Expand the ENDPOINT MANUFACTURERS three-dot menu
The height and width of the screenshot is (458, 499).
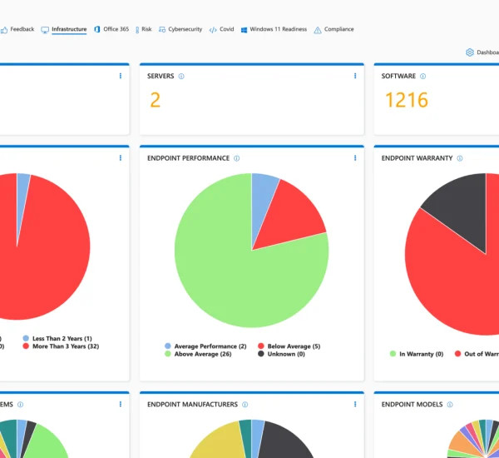tap(355, 405)
